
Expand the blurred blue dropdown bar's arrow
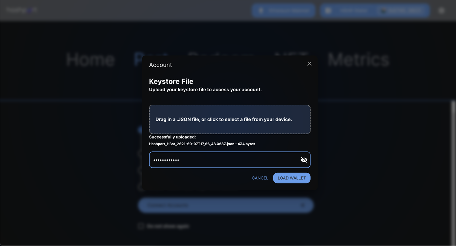pyautogui.click(x=303, y=205)
